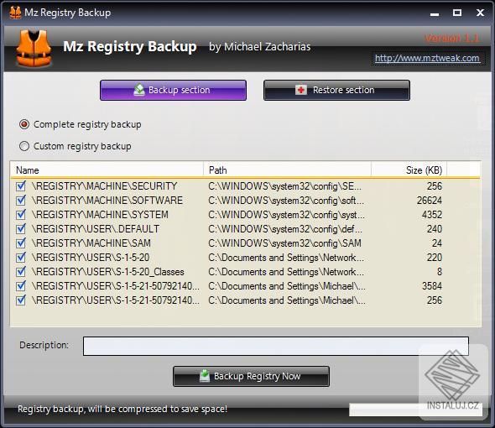Screen dimensions: 495x428
Task: Switch to the Restore section tab
Action: [x=336, y=90]
